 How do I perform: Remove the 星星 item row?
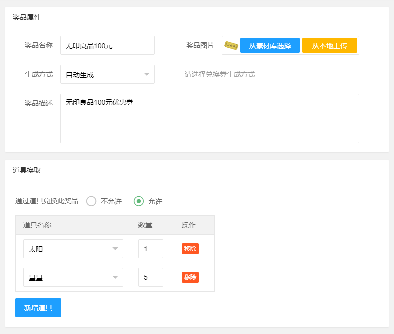click(190, 277)
